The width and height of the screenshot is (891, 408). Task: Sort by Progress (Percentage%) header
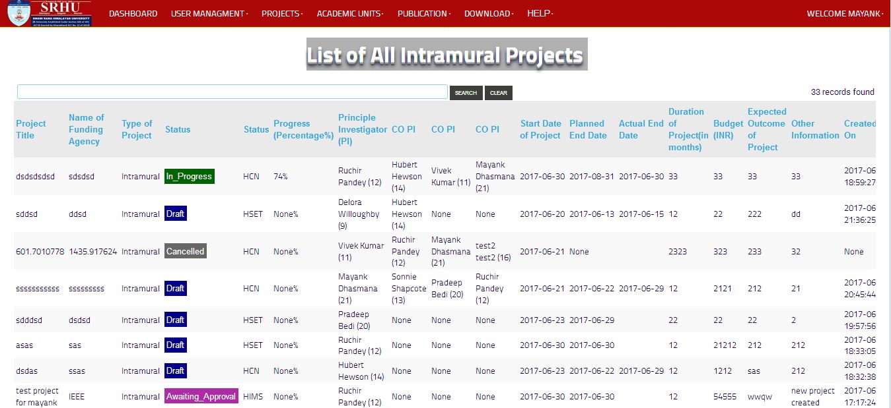303,129
